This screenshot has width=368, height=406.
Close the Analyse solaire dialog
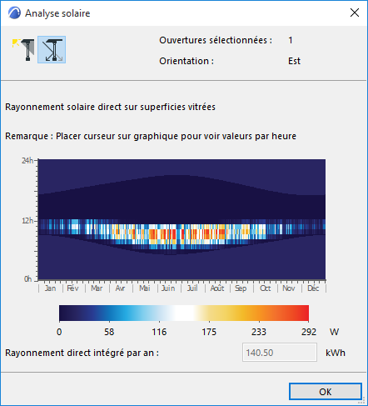[x=355, y=13]
